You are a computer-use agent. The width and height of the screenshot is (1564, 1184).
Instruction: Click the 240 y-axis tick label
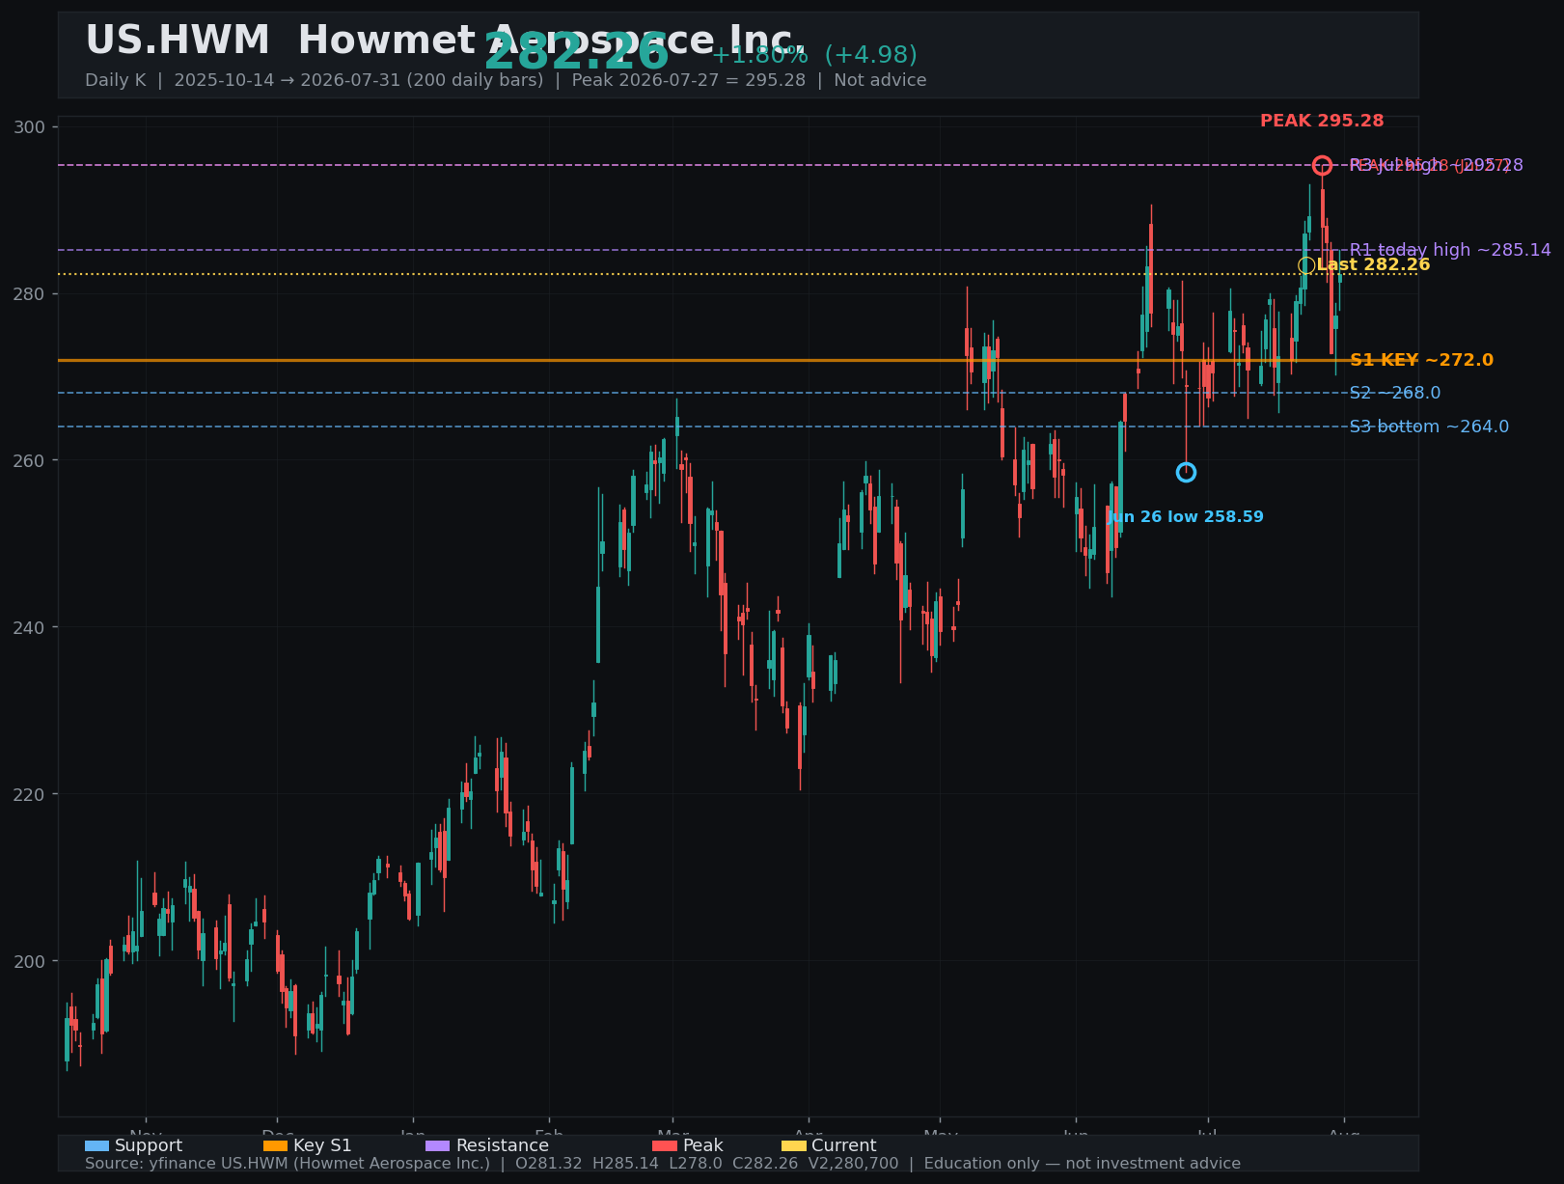[31, 627]
